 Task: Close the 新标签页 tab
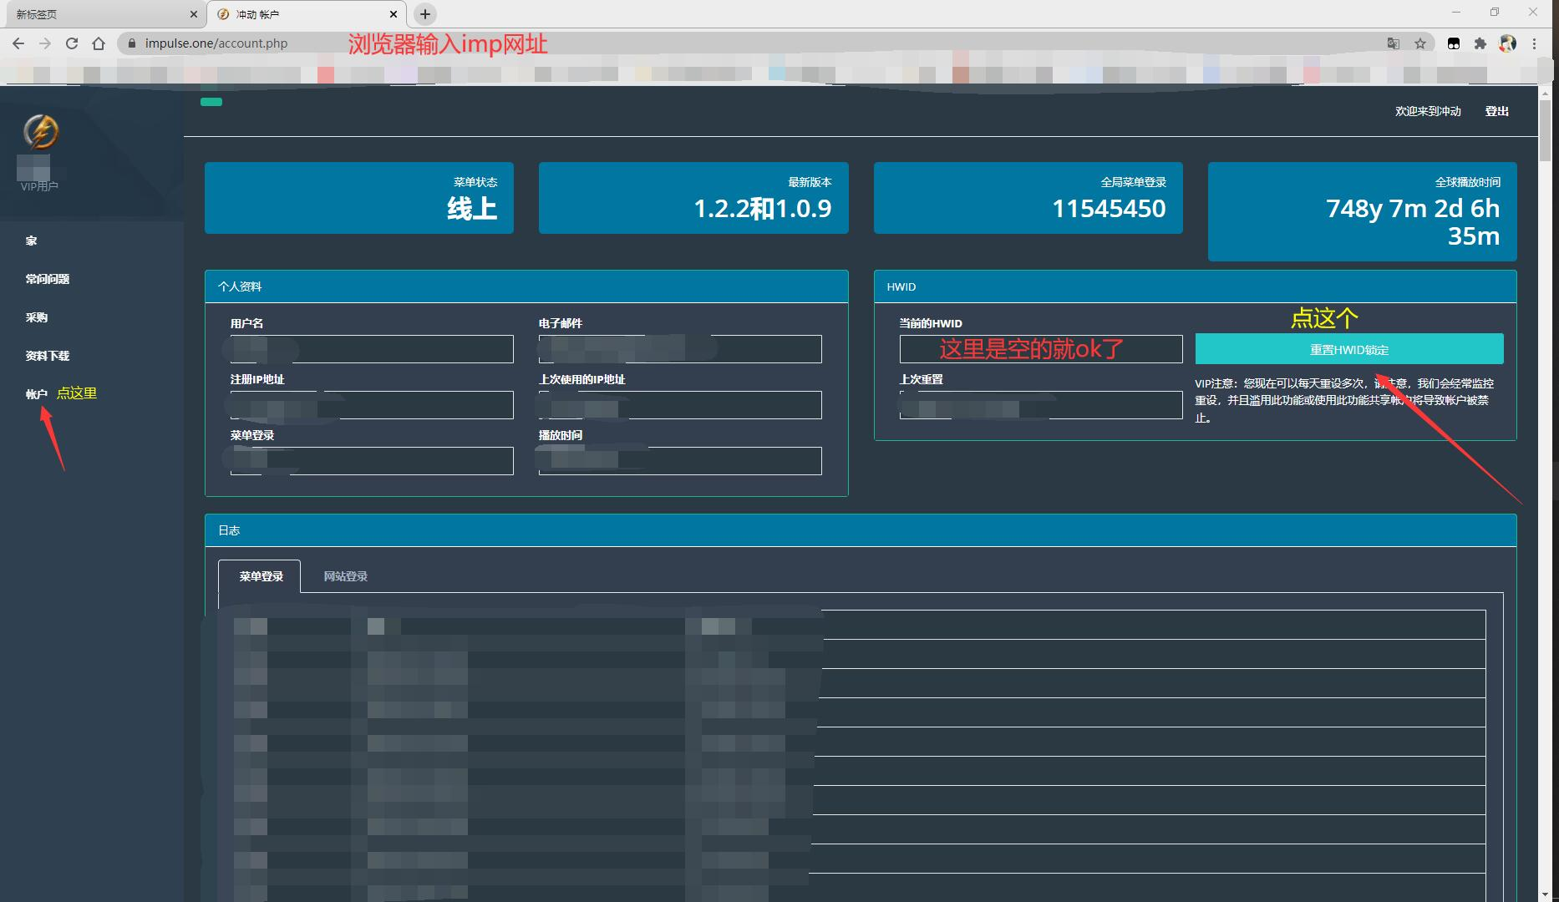pos(193,14)
